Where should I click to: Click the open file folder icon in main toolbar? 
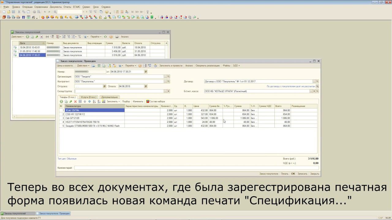(9, 12)
